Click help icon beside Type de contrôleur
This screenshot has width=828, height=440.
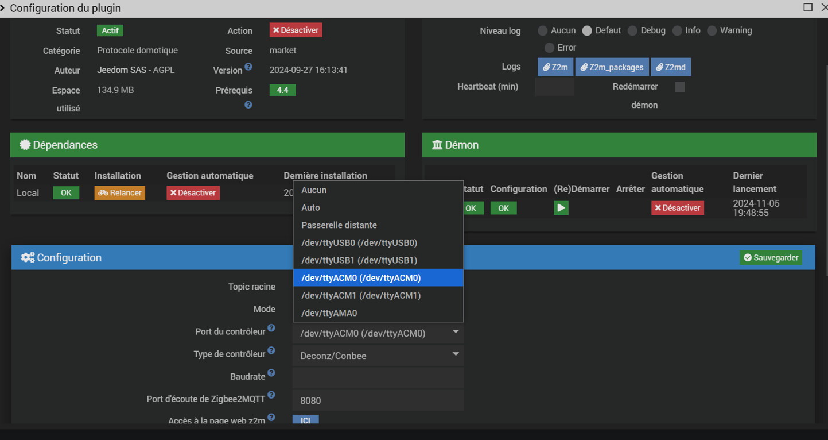pos(271,351)
